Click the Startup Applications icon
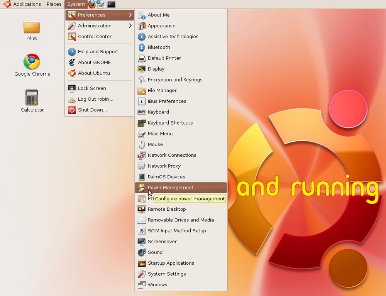The height and width of the screenshot is (296, 386). [141, 263]
